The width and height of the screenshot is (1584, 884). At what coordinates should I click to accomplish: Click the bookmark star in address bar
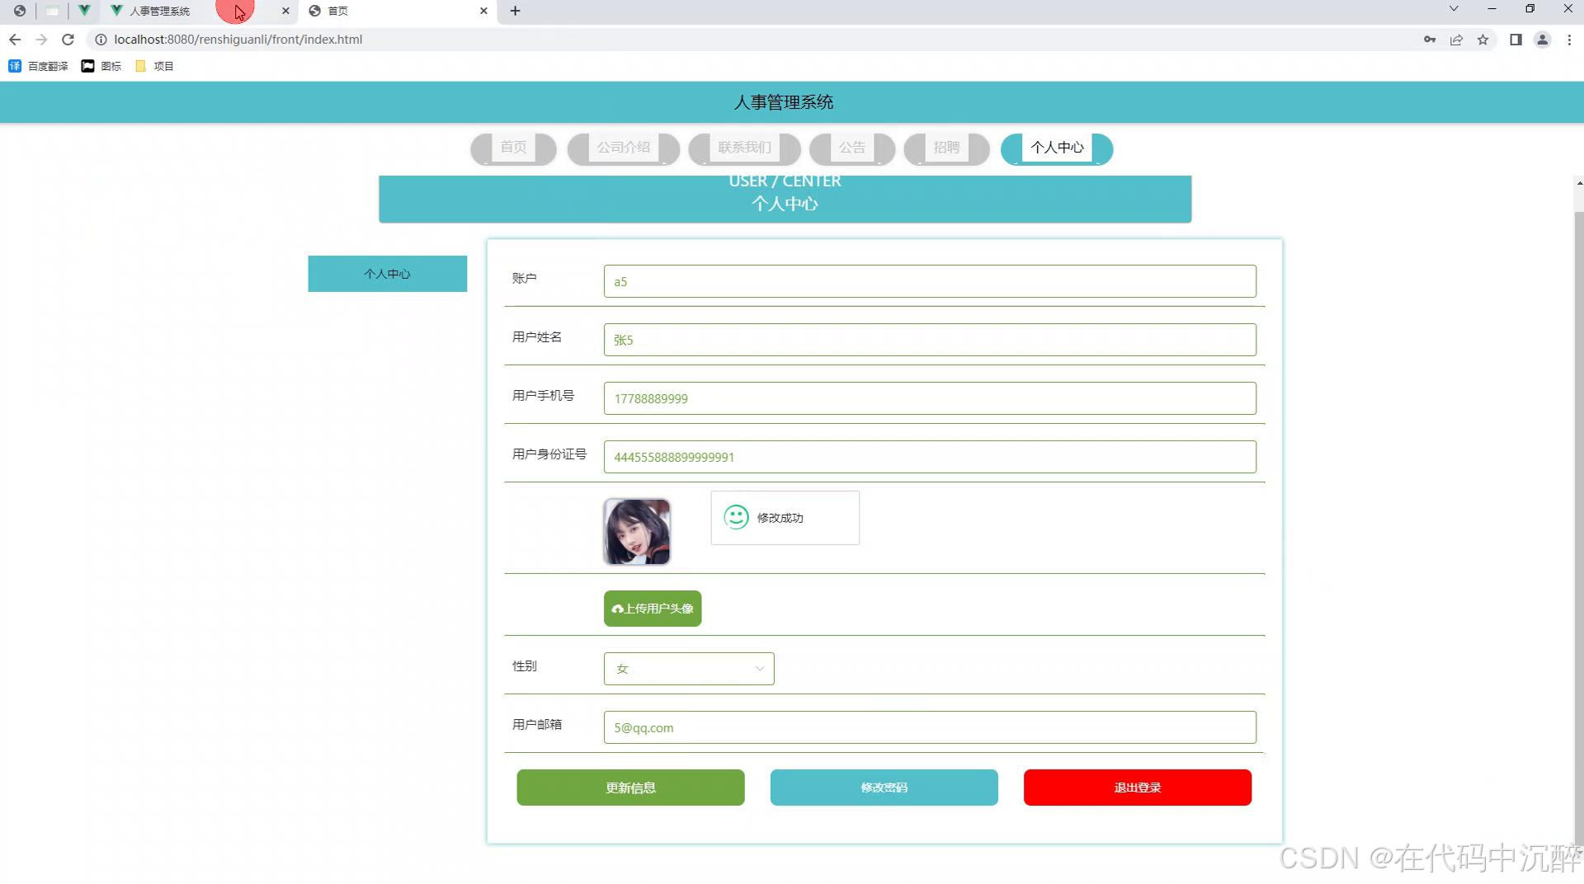click(x=1483, y=40)
